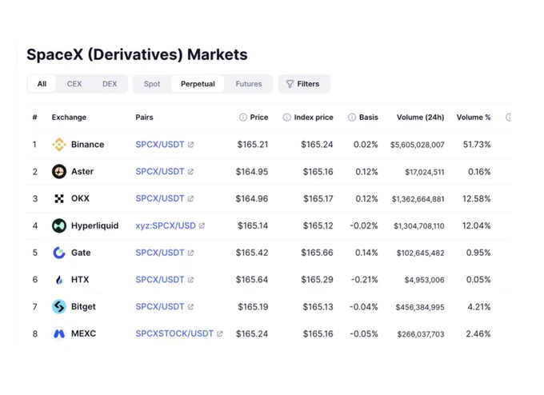544x395 pixels.
Task: Select the Perpetual markets tab
Action: click(198, 84)
